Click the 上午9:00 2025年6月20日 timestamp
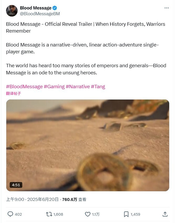The image size is (176, 223). (32, 199)
